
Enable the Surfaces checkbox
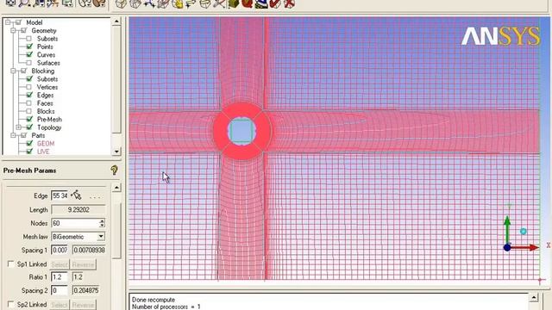[x=28, y=63]
